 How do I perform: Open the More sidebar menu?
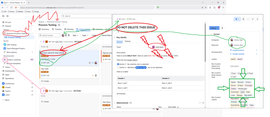pos(7,100)
